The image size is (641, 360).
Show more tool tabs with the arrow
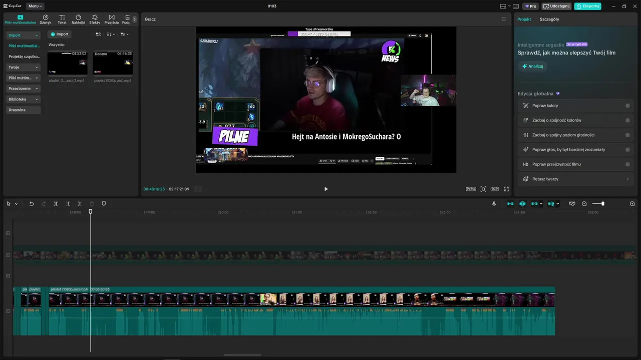(134, 19)
